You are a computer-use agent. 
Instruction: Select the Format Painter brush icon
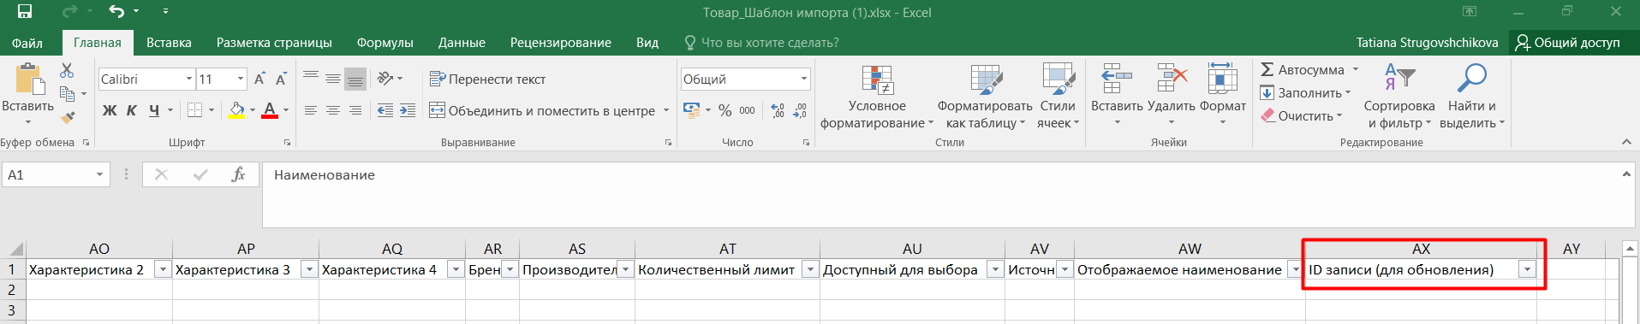(67, 117)
